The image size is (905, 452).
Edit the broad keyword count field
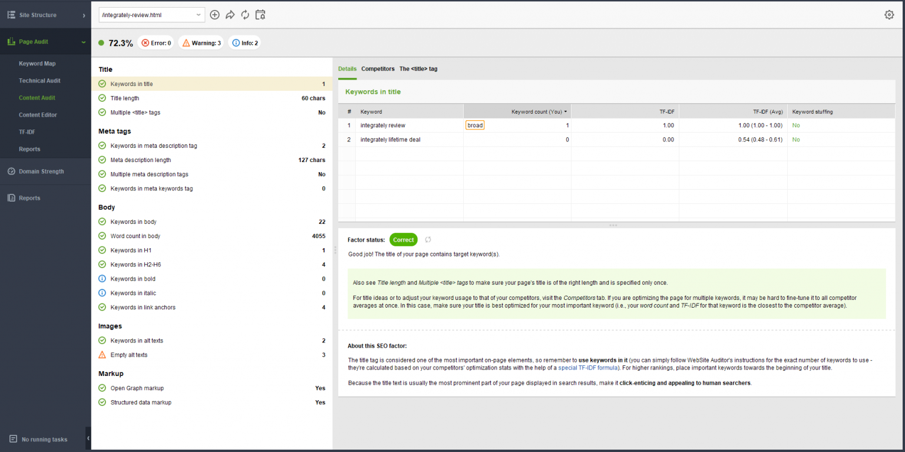[x=475, y=125]
